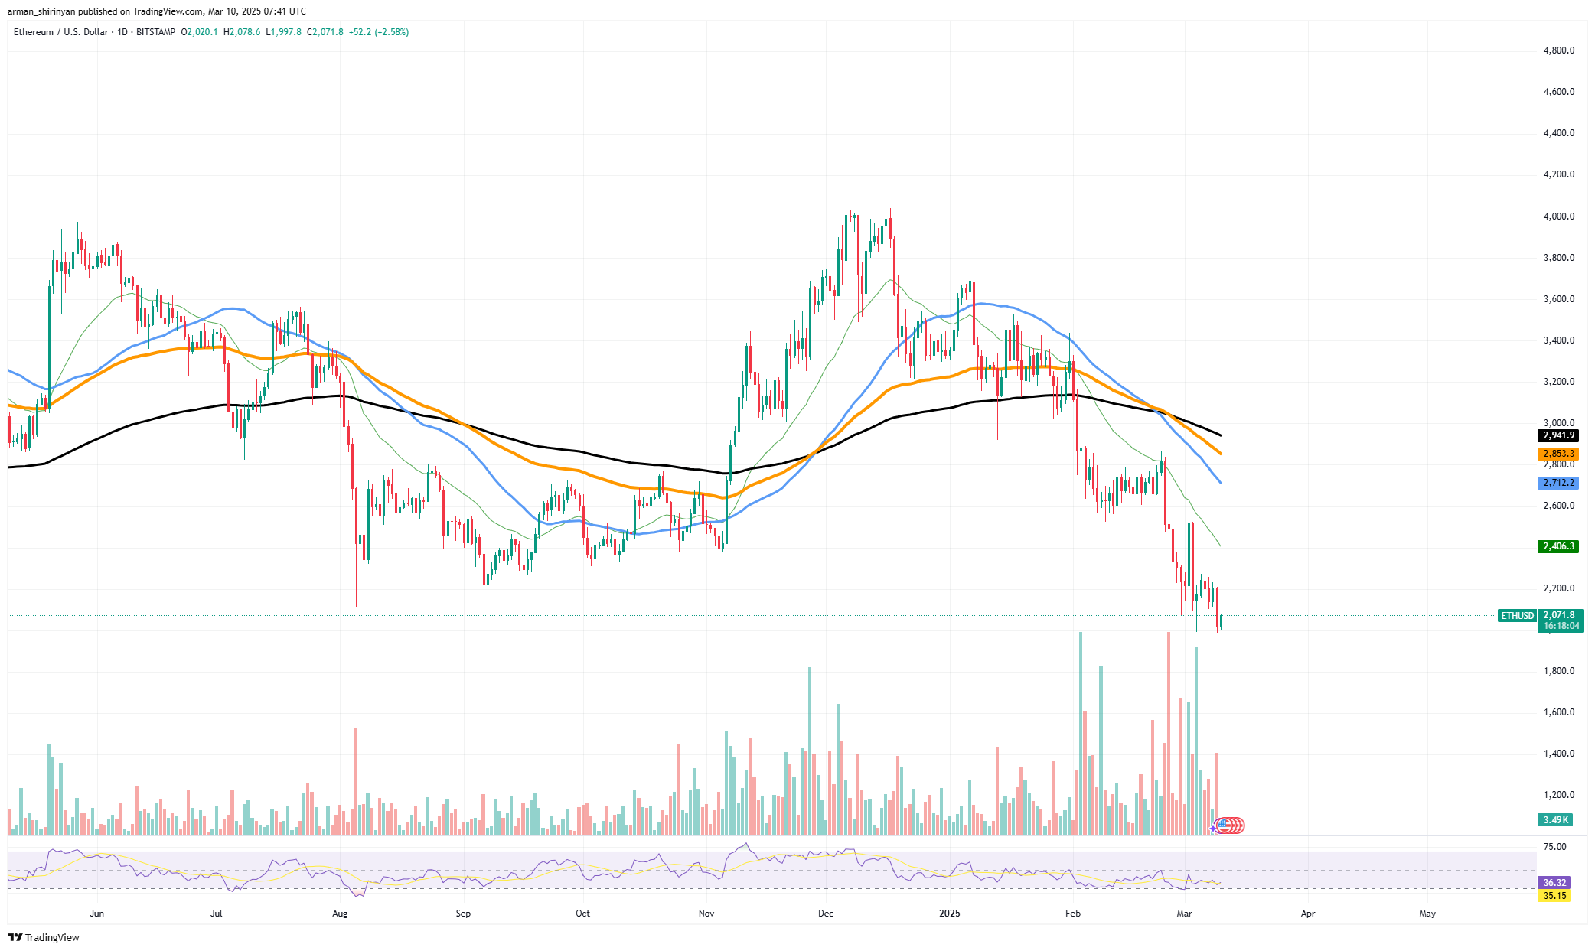Click the black 2,941.9 moving average label
This screenshot has height=951, width=1595.
click(x=1558, y=435)
